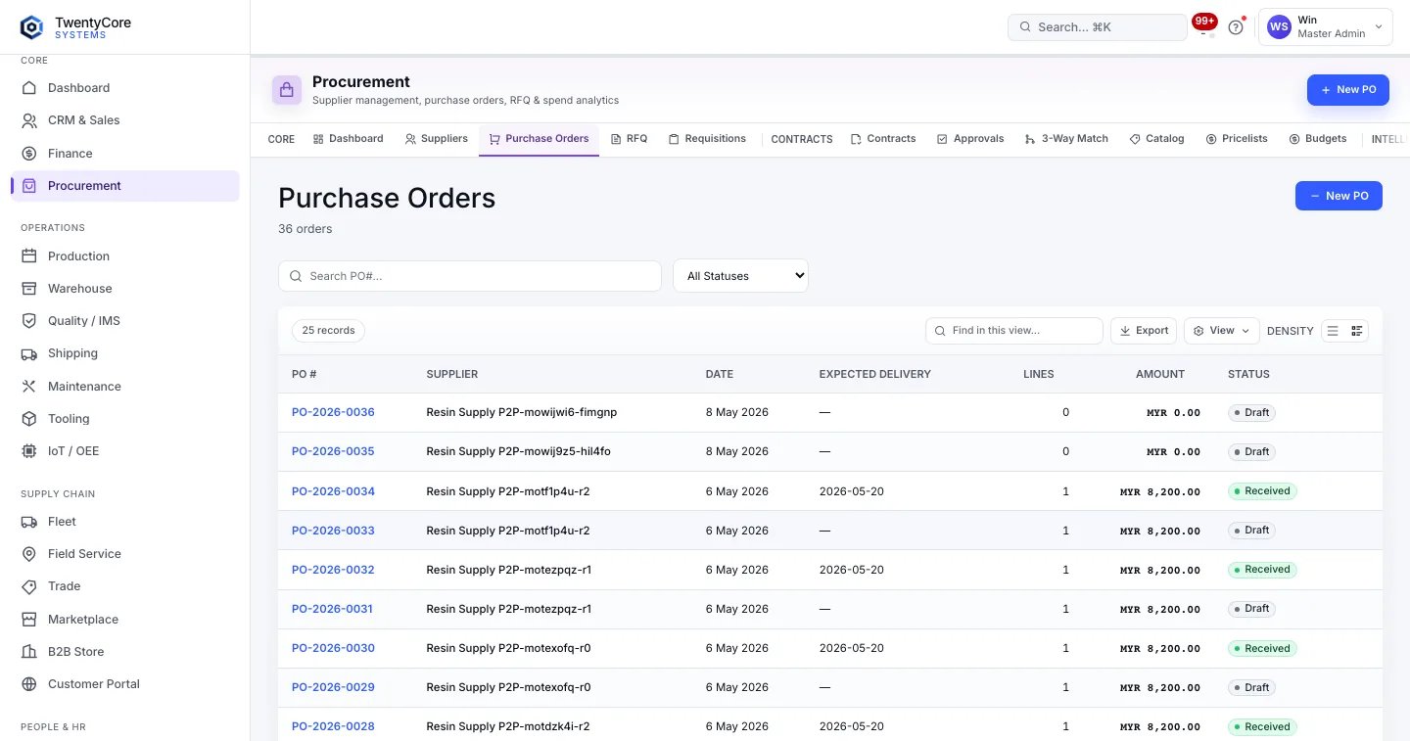Click New PO button in page header
1410x741 pixels.
click(1348, 90)
